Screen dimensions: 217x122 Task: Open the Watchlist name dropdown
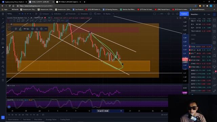click(x=195, y=14)
